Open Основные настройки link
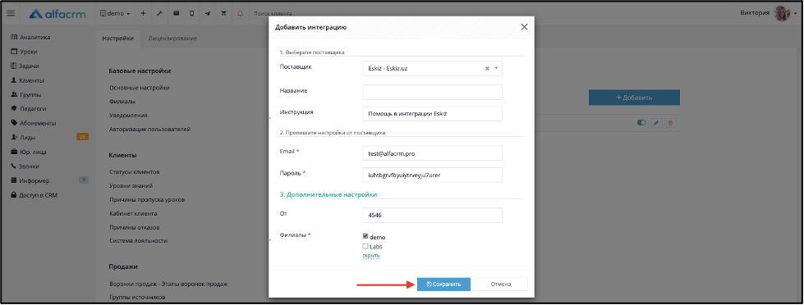The height and width of the screenshot is (305, 804). 139,88
